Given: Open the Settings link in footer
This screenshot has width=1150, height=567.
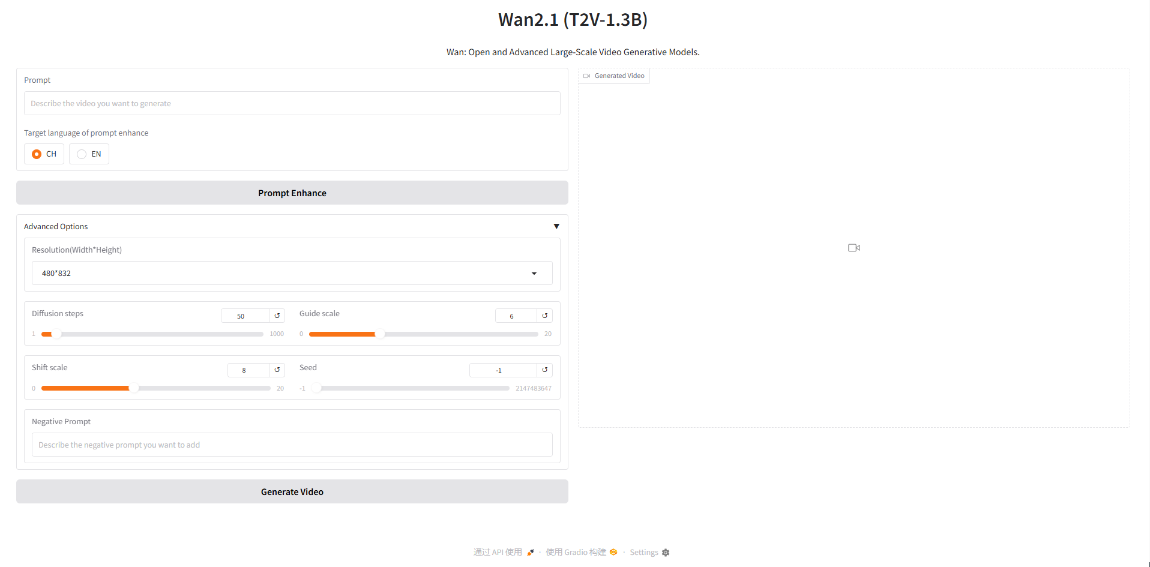Looking at the screenshot, I should [649, 552].
